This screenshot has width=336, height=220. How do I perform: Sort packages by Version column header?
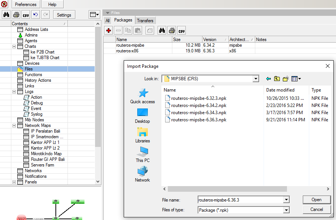[215, 40]
